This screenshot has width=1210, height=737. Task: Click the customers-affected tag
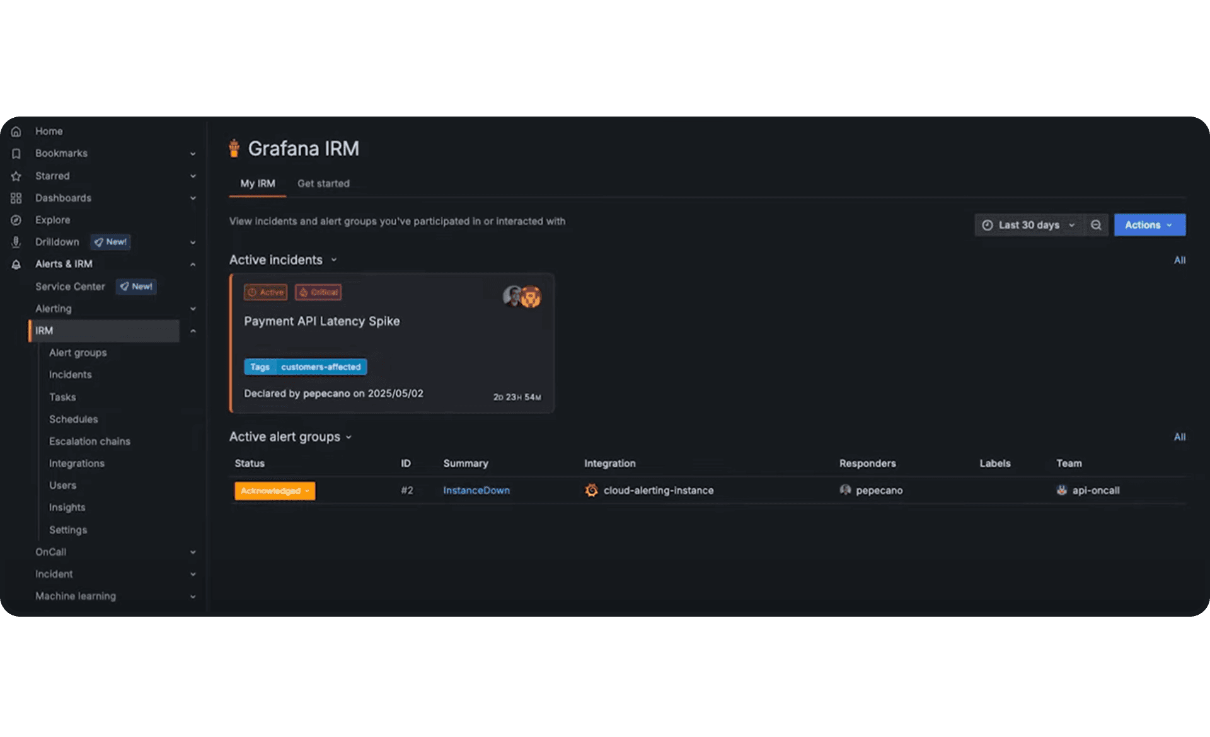pyautogui.click(x=320, y=367)
